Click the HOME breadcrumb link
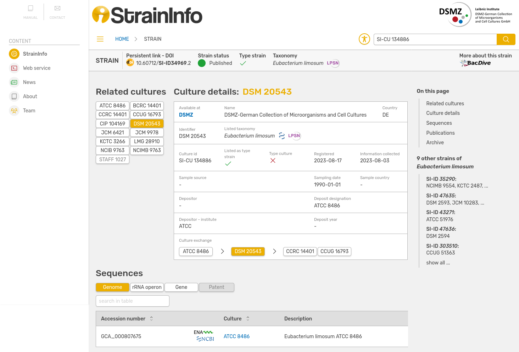This screenshot has width=519, height=352. click(122, 39)
